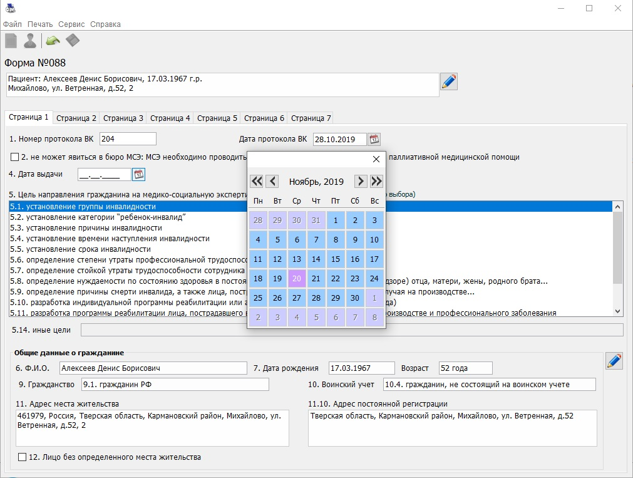Click the green back arrow toolbar icon
Viewport: 633px width, 478px height.
click(53, 41)
